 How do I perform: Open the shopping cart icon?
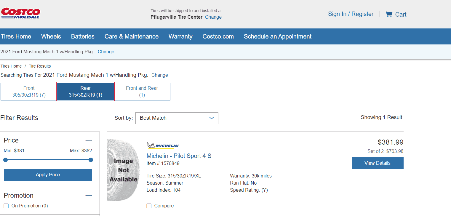click(388, 14)
